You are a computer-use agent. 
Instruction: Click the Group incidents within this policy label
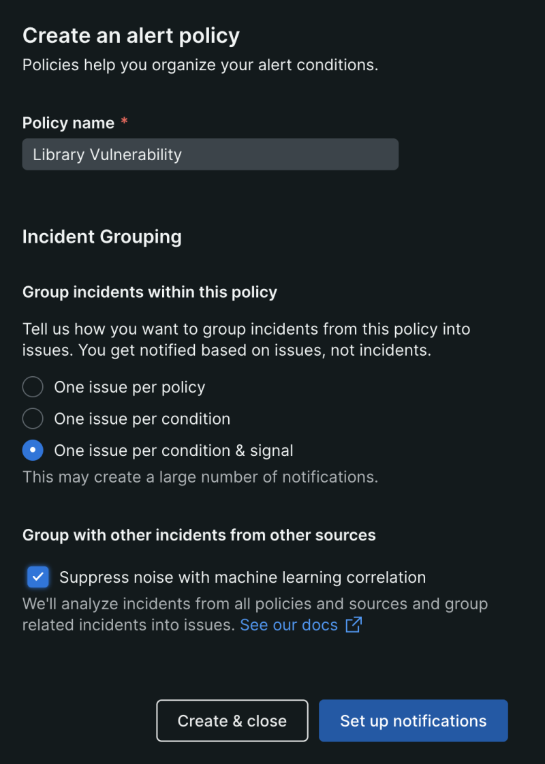coord(149,292)
